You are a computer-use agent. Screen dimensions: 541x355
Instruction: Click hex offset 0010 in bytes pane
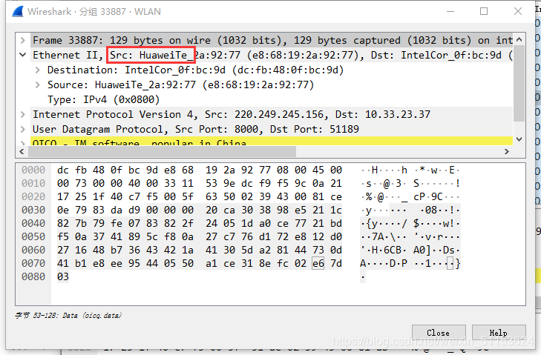[x=33, y=183]
